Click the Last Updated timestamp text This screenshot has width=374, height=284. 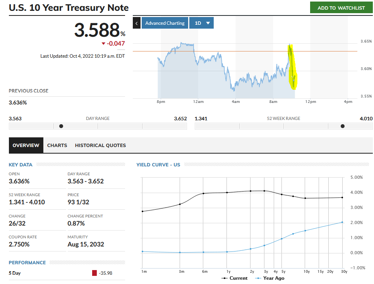point(82,56)
